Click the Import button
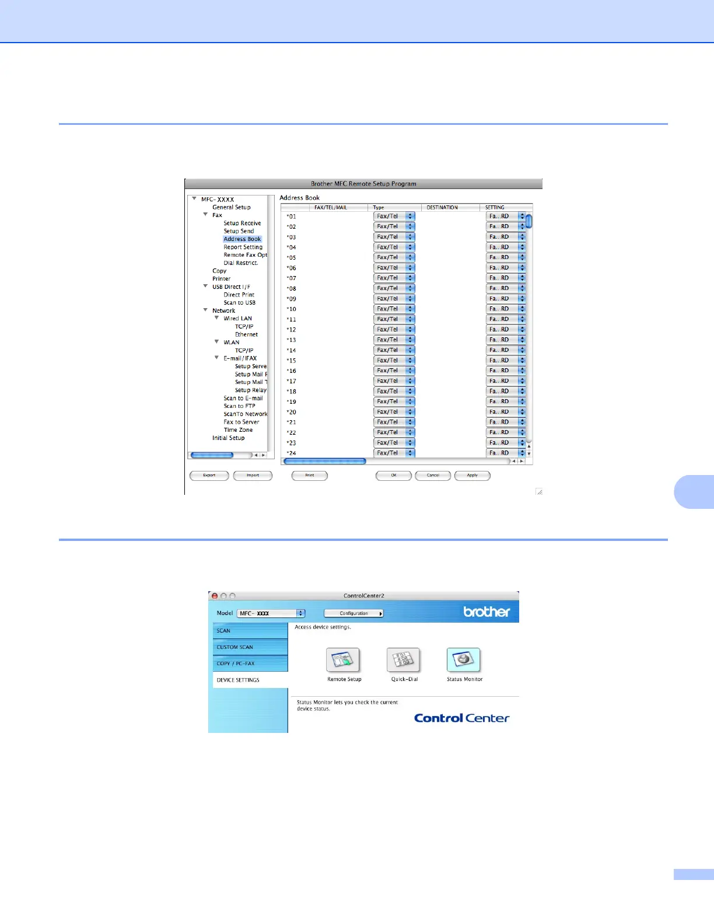Screen dimensions: 714x922 pyautogui.click(x=253, y=475)
